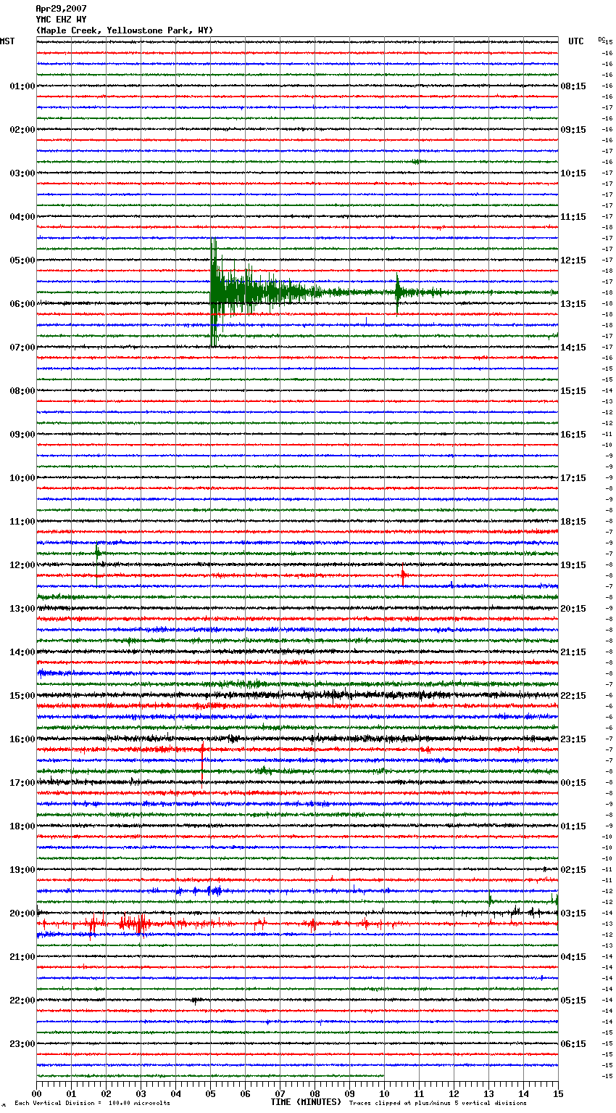Click minute tick "13" on bottom axis
The width and height of the screenshot is (616, 1113).
click(489, 1093)
